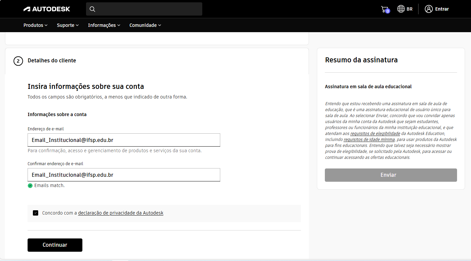Click the 'Insira informações sobre sua conta' heading
This screenshot has height=261, width=471.
86,87
